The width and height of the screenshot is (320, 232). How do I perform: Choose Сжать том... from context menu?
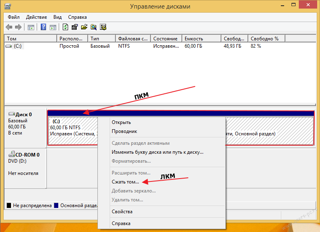click(125, 182)
